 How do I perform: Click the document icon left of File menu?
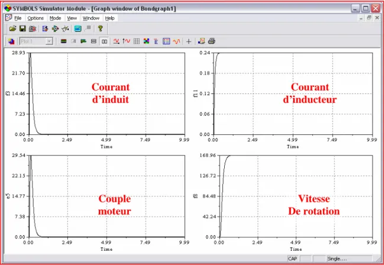tap(9, 18)
